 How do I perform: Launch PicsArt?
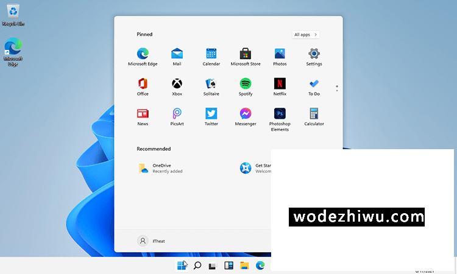point(177,117)
